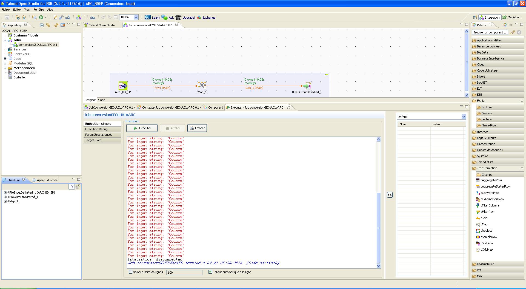Click the export arrow toolbar icon
The height and width of the screenshot is (289, 526).
[68, 17]
